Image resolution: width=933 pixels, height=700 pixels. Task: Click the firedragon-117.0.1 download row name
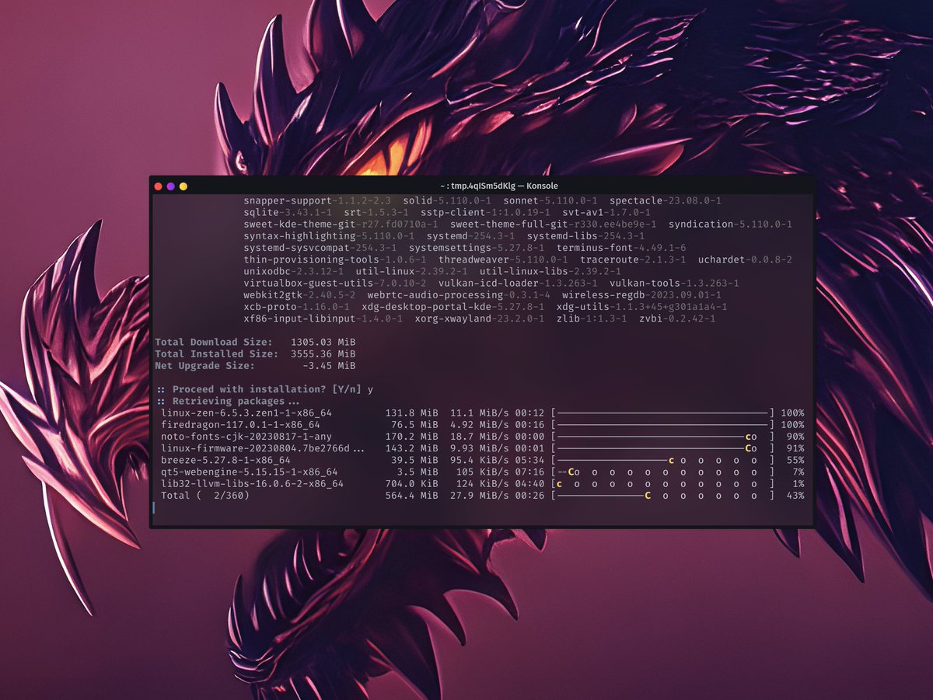[240, 425]
